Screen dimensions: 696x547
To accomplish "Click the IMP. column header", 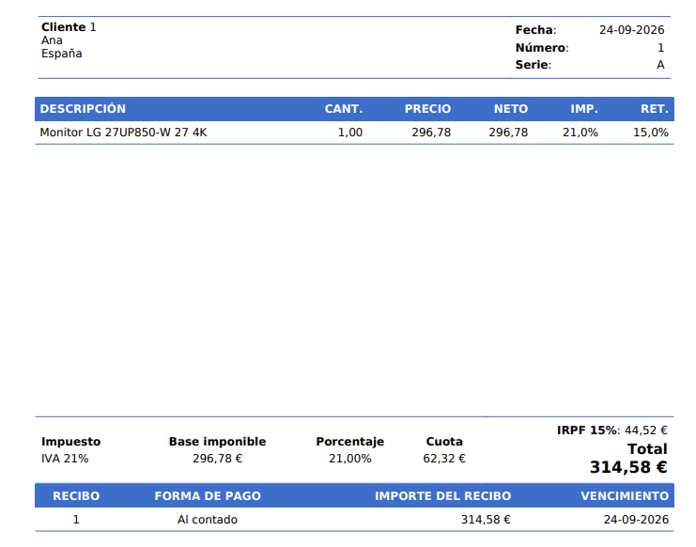I will [584, 109].
